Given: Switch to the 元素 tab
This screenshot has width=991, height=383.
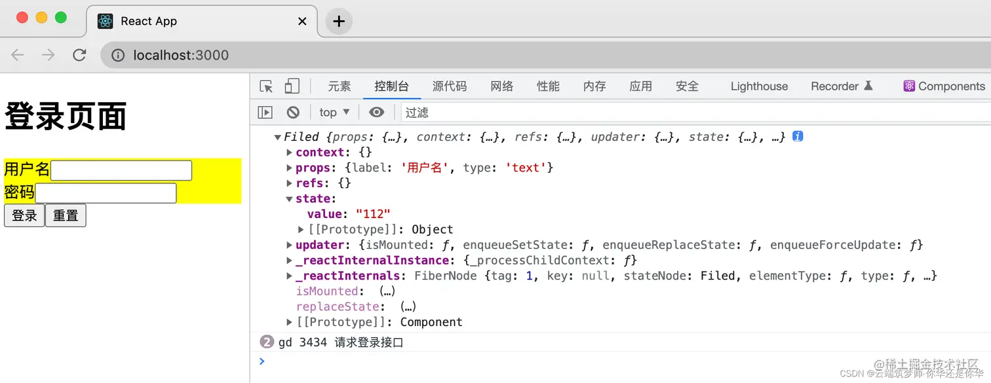Looking at the screenshot, I should coord(340,86).
